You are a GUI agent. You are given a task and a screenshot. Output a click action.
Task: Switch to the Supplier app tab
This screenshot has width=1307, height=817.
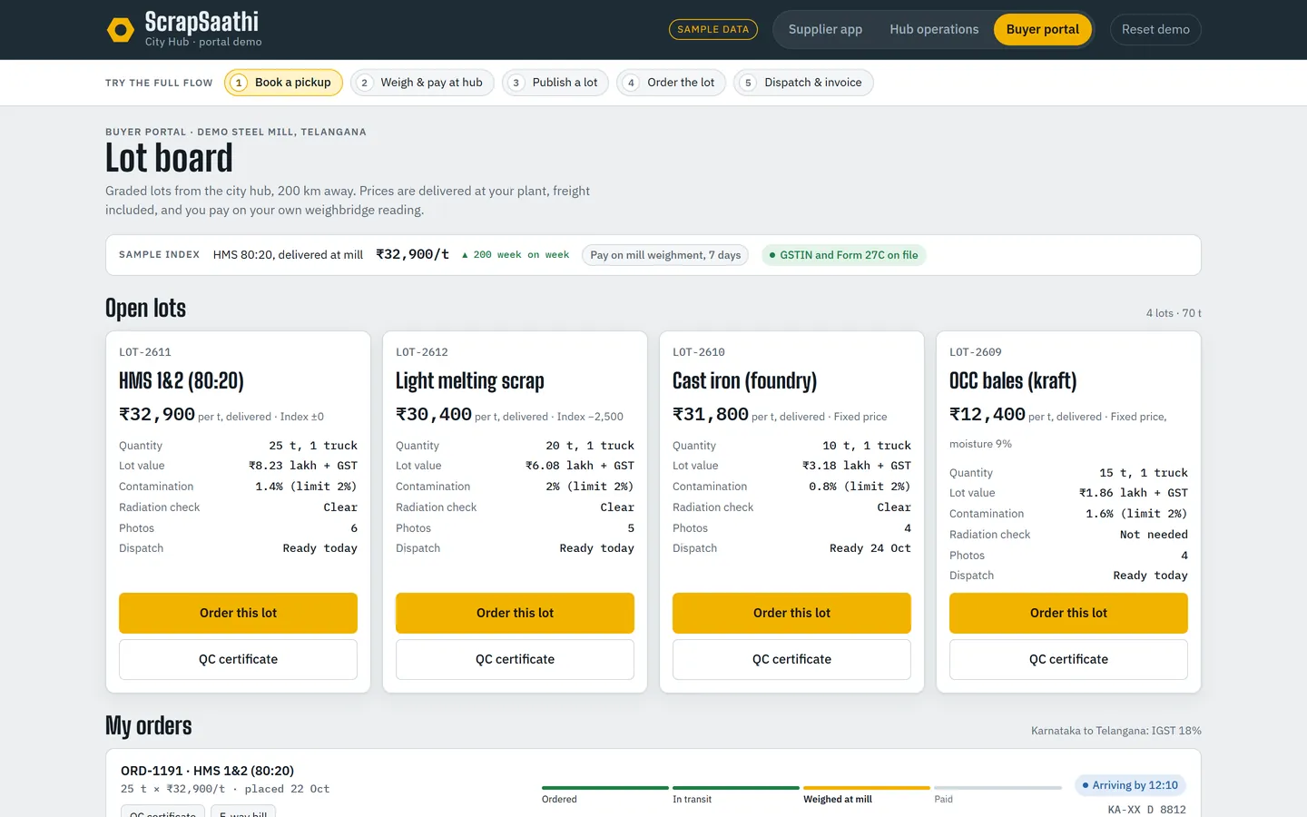click(x=825, y=29)
